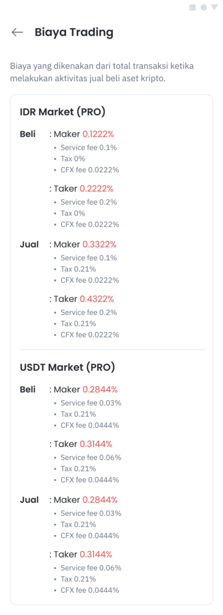Click the IDR Jual Taker 0.4322% rate
This screenshot has height=615, width=223.
(x=97, y=299)
